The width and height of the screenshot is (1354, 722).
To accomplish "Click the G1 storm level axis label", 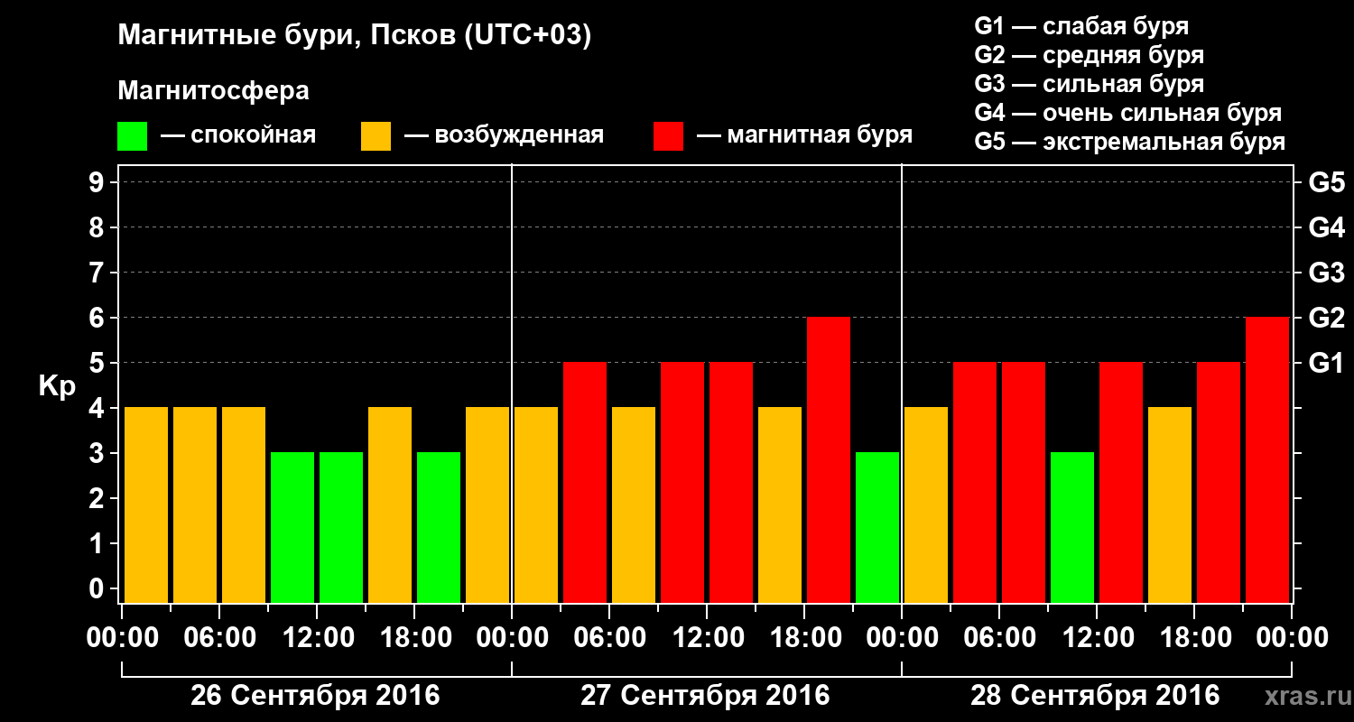I will pos(1326,363).
